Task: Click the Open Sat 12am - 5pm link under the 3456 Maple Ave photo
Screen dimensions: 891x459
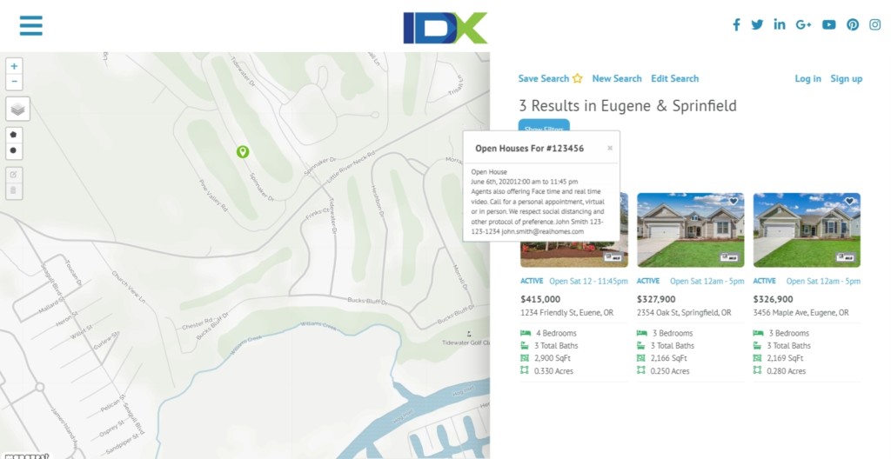Action: (x=823, y=281)
